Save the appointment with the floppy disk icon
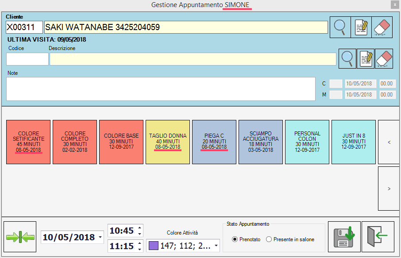 343,237
